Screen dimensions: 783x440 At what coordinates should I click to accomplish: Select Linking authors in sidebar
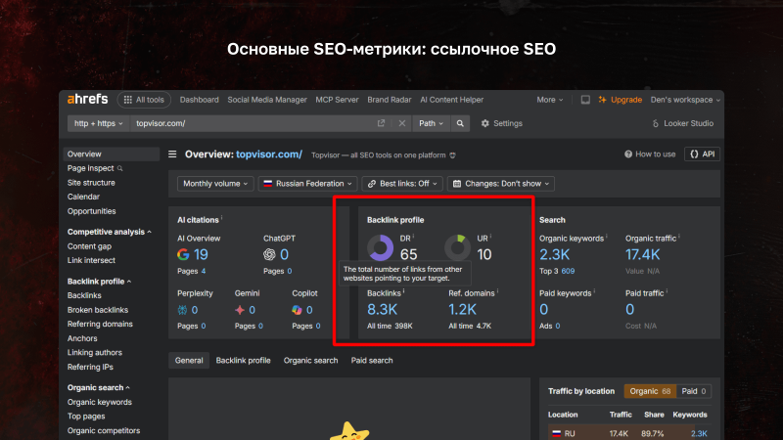tap(94, 352)
